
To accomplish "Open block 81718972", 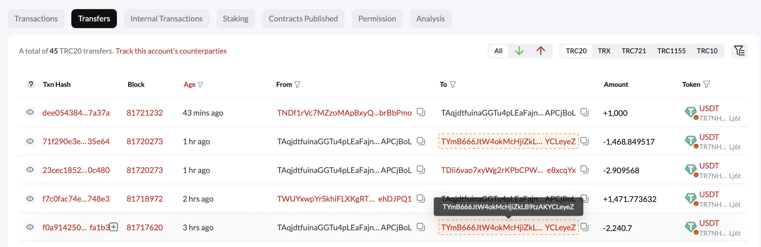I will (x=145, y=199).
